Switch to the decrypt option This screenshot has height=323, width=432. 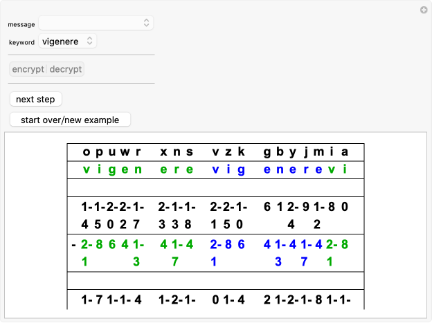(x=66, y=69)
